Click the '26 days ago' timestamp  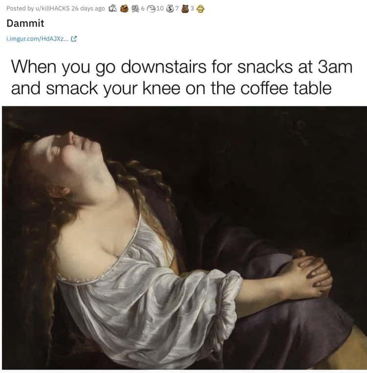click(x=88, y=8)
